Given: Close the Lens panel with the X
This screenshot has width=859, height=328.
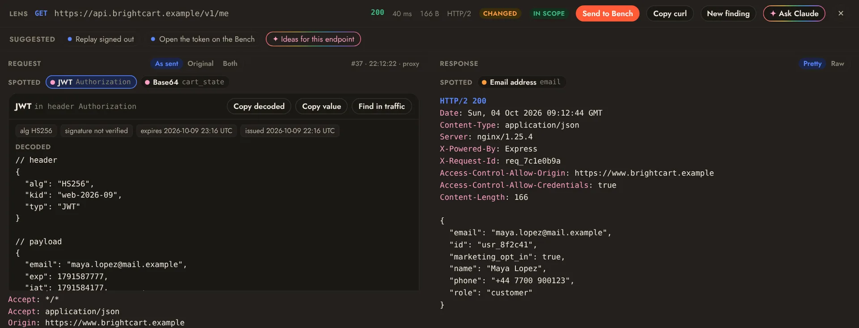Looking at the screenshot, I should click(841, 13).
